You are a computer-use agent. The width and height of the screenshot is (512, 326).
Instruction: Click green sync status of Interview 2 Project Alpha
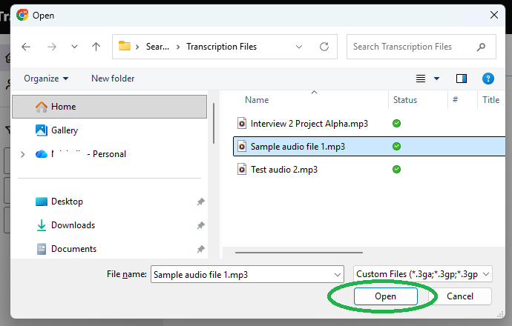(x=396, y=124)
